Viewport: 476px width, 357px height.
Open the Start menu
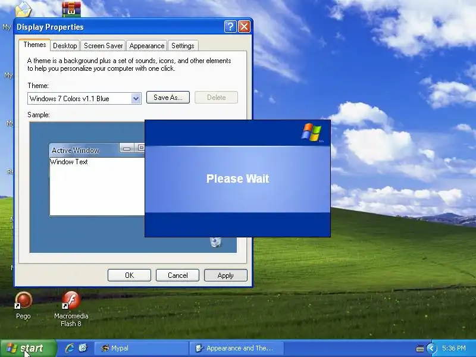pyautogui.click(x=28, y=348)
